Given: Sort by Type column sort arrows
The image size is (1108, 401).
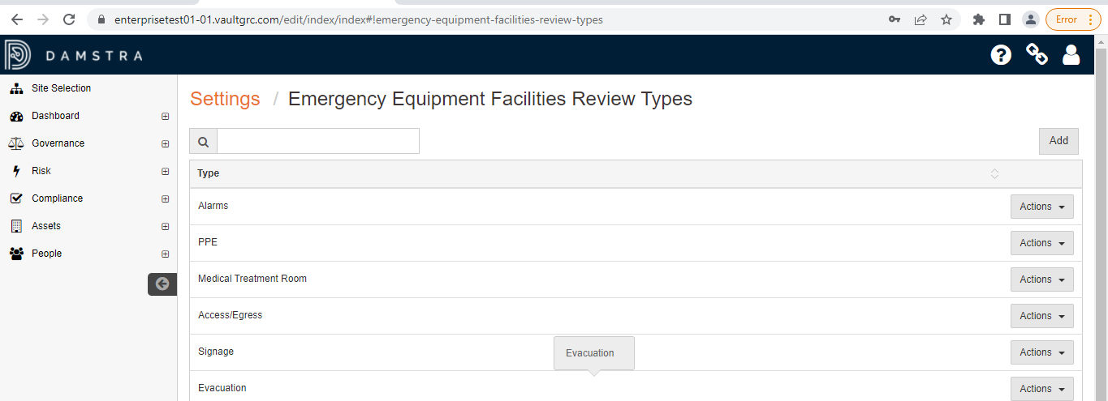Looking at the screenshot, I should coord(994,173).
